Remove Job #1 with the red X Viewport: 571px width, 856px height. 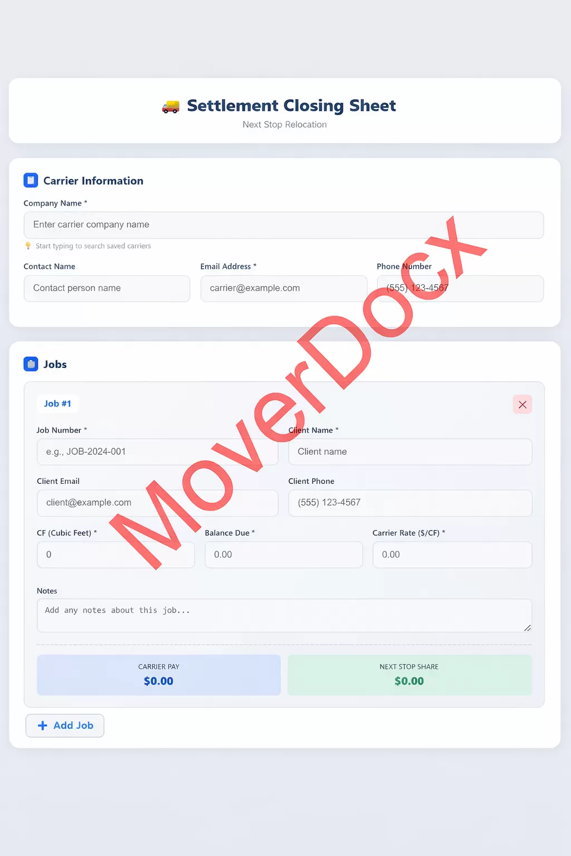coord(522,405)
